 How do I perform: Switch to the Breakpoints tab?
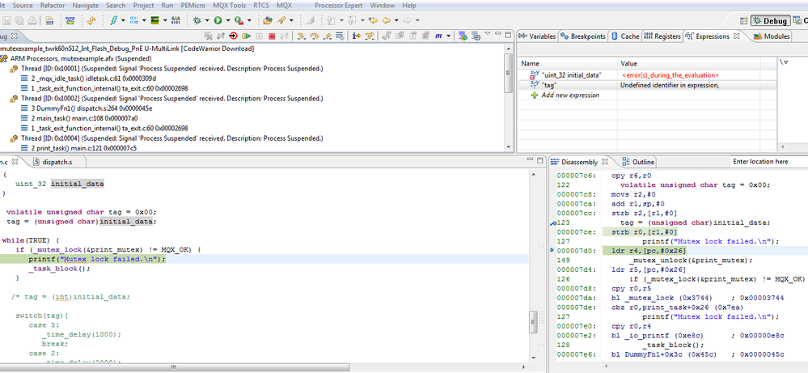point(583,36)
